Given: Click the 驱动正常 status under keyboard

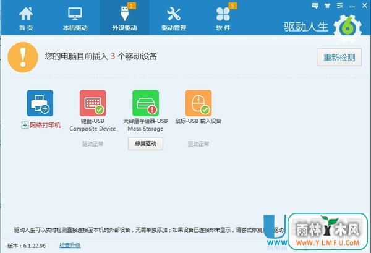Looking at the screenshot, I should tap(93, 144).
